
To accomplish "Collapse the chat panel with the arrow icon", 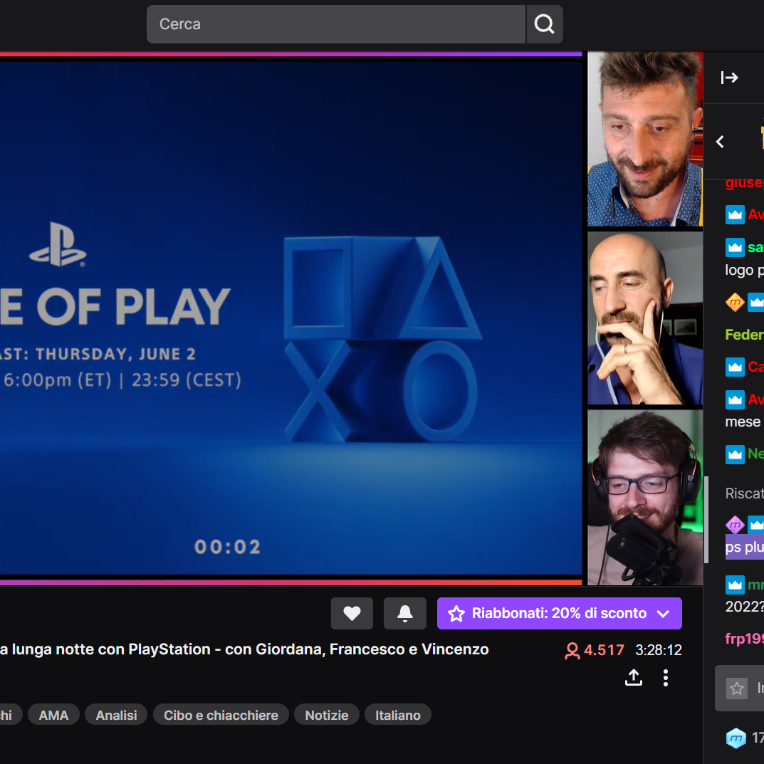I will [x=729, y=78].
